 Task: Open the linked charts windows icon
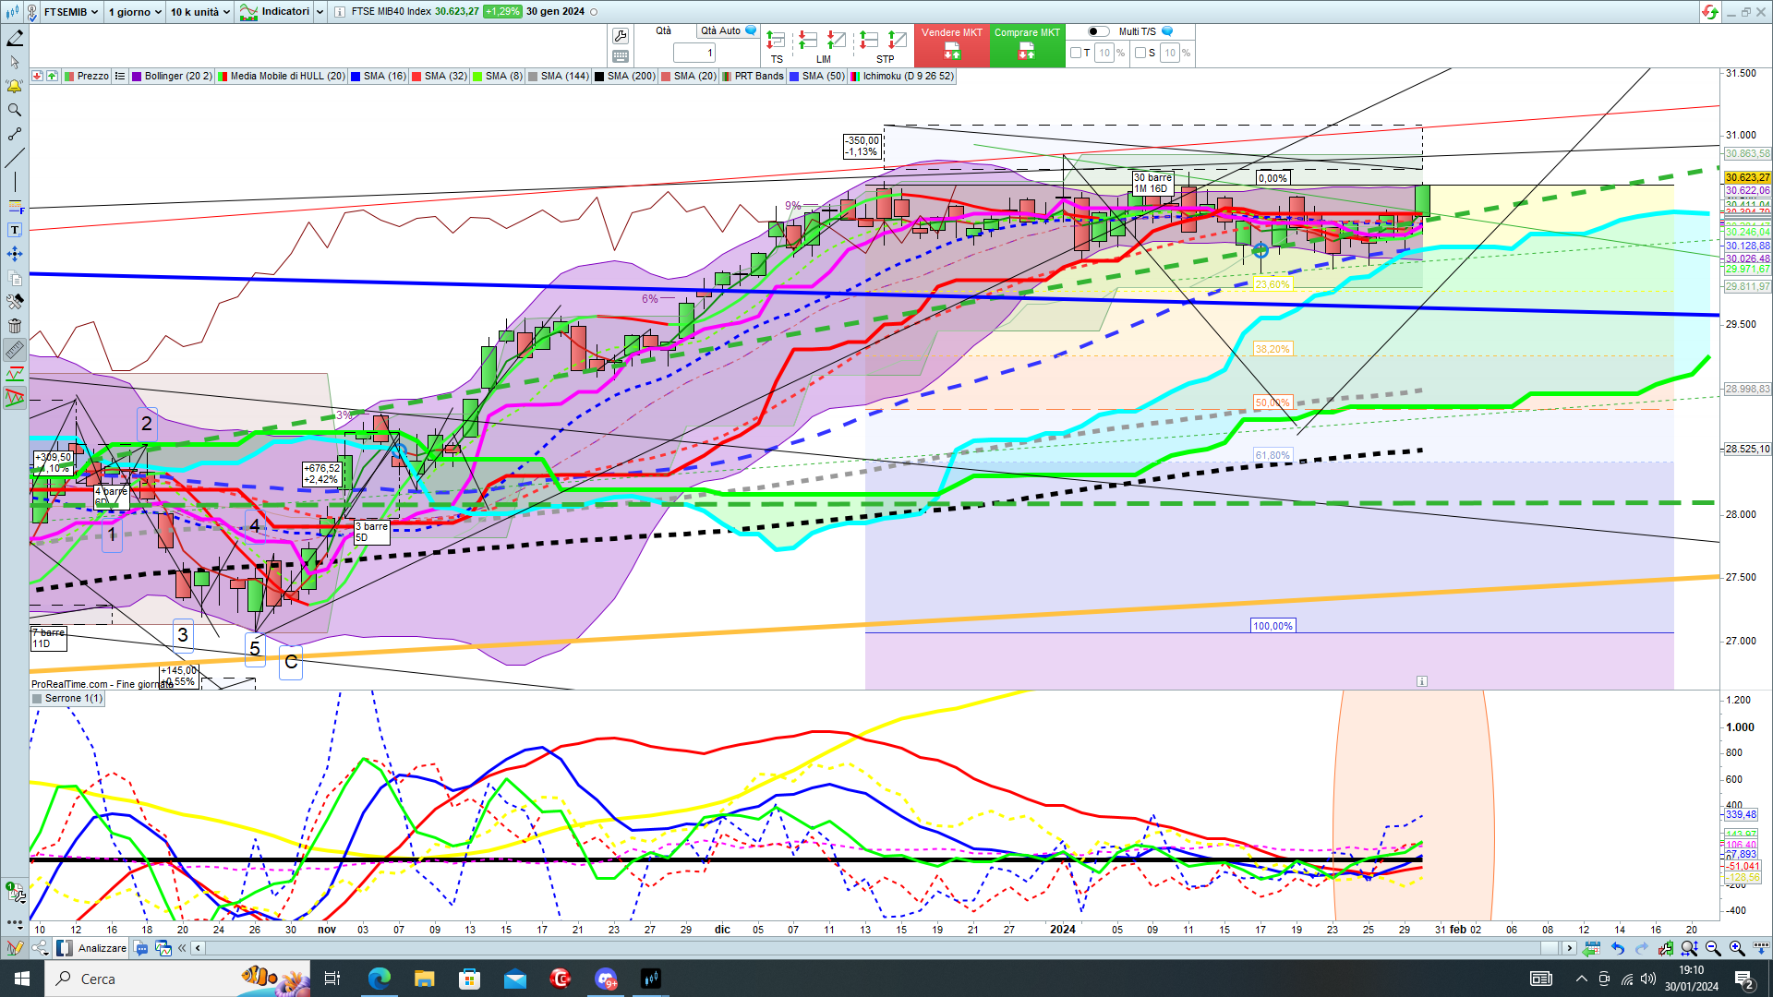tap(163, 948)
